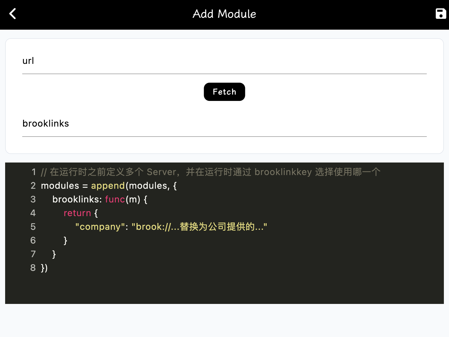Focus the brooklinks name field
449x337 pixels.
(224, 124)
